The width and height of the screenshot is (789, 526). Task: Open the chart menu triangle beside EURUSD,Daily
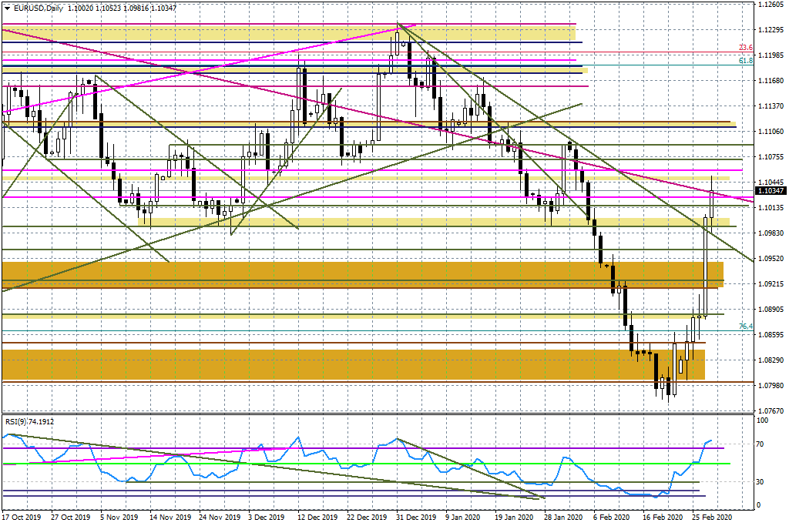7,8
